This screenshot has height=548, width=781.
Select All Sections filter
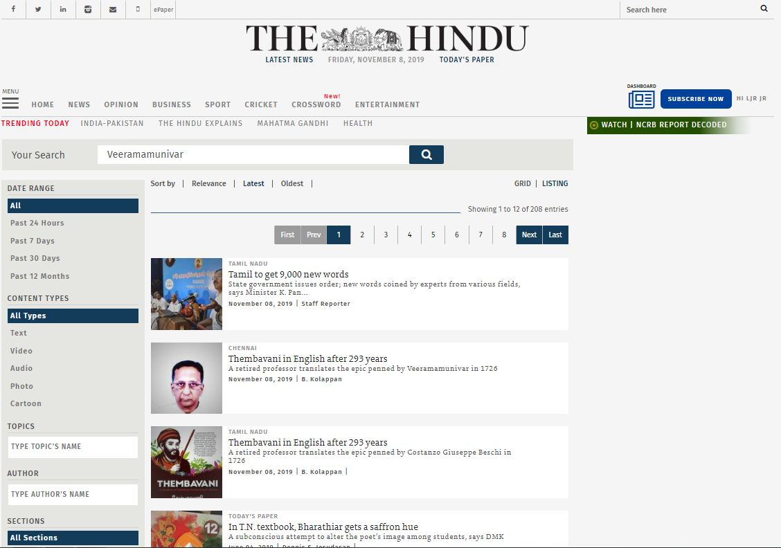[73, 538]
